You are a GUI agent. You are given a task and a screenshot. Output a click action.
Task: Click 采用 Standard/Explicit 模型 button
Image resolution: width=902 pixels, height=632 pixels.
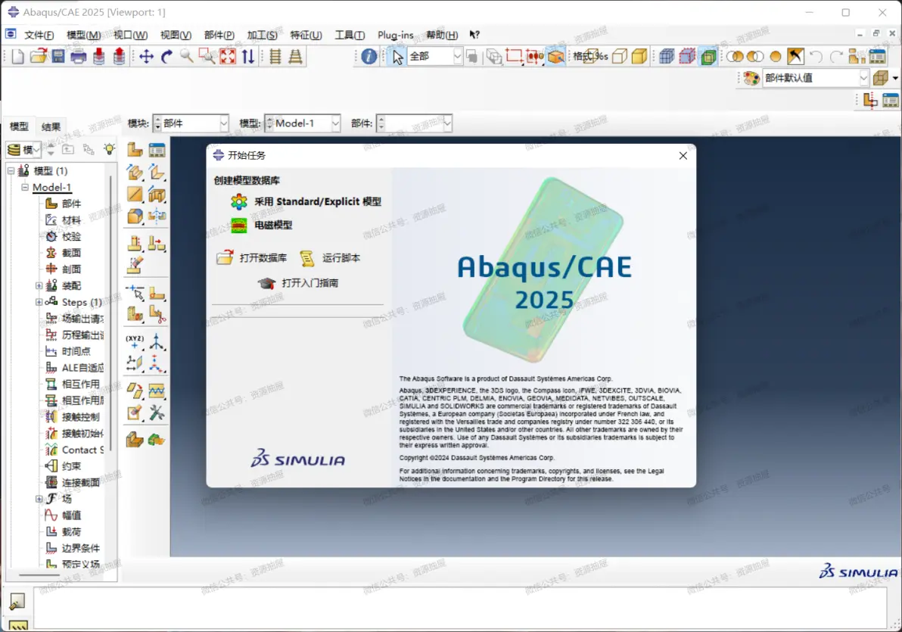[x=306, y=202]
